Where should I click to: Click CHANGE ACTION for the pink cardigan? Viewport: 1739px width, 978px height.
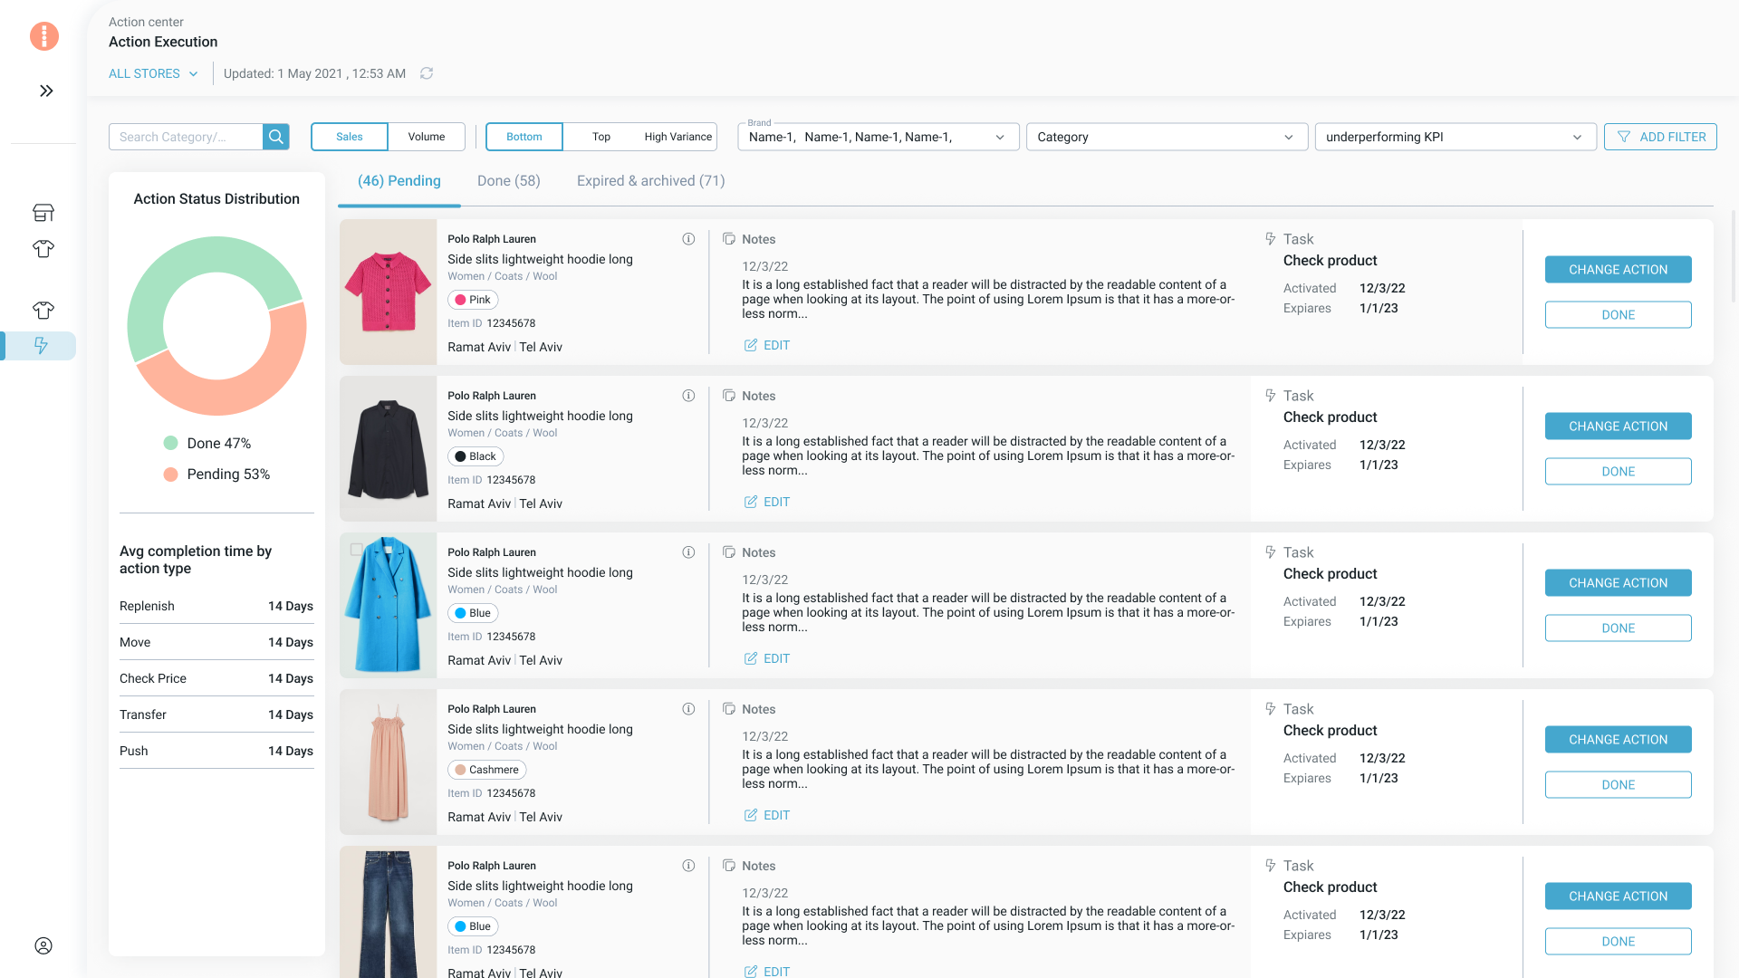point(1619,270)
